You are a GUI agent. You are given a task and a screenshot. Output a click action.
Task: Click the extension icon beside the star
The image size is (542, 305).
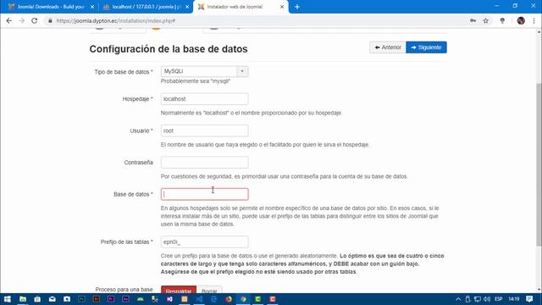502,20
